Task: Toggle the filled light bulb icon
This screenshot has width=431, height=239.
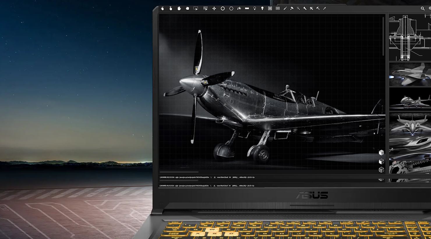Action: [x=262, y=8]
